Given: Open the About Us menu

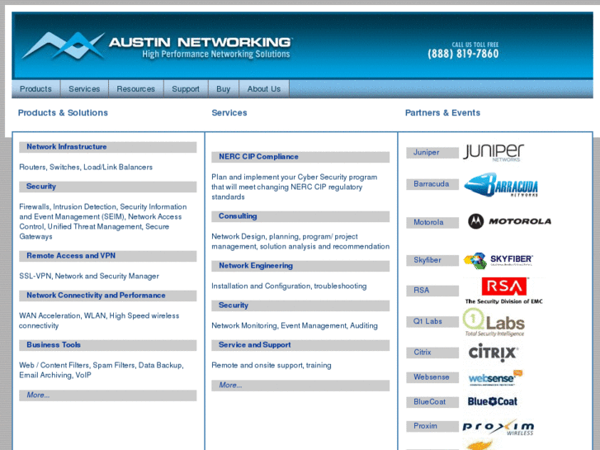Looking at the screenshot, I should pos(263,89).
